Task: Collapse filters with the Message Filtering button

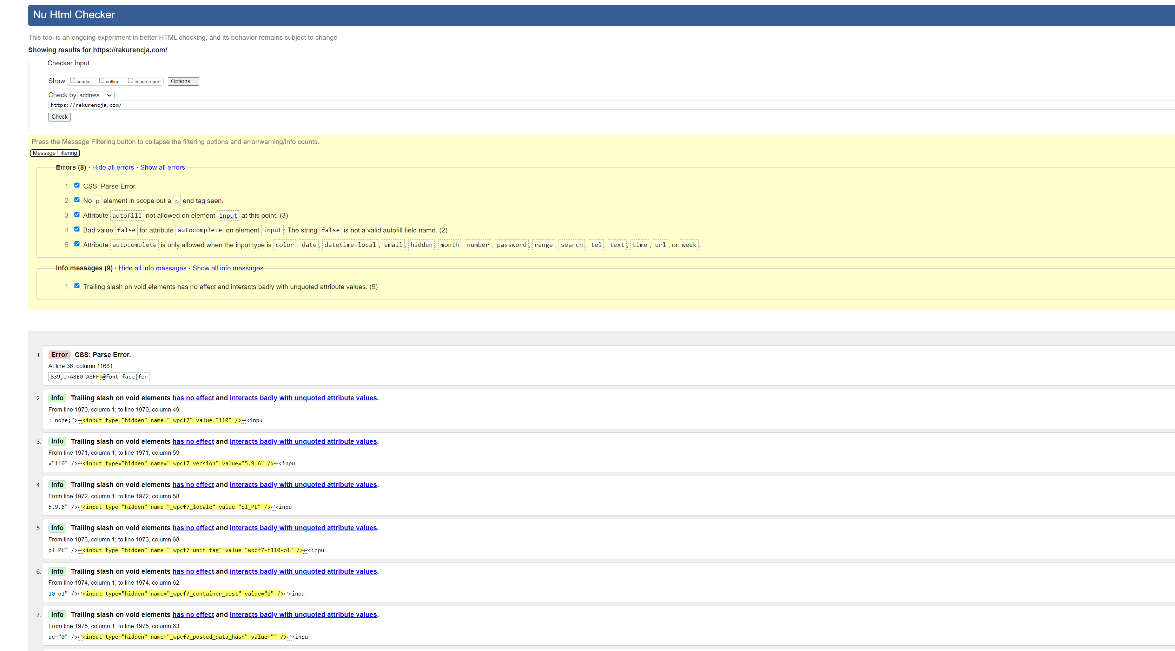Action: (x=55, y=153)
